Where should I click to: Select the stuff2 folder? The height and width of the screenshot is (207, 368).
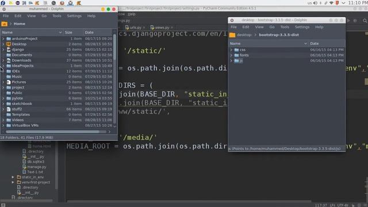pos(17,109)
